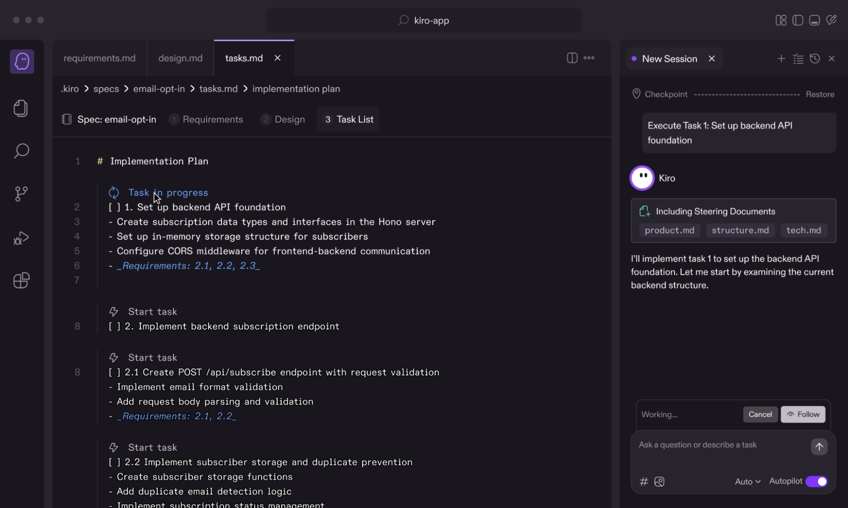Click the implementation plan breadcrumb segment

[x=296, y=89]
